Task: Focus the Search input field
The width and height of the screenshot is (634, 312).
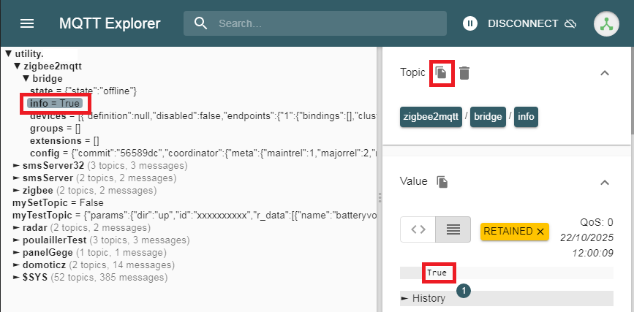Action: pyautogui.click(x=329, y=23)
